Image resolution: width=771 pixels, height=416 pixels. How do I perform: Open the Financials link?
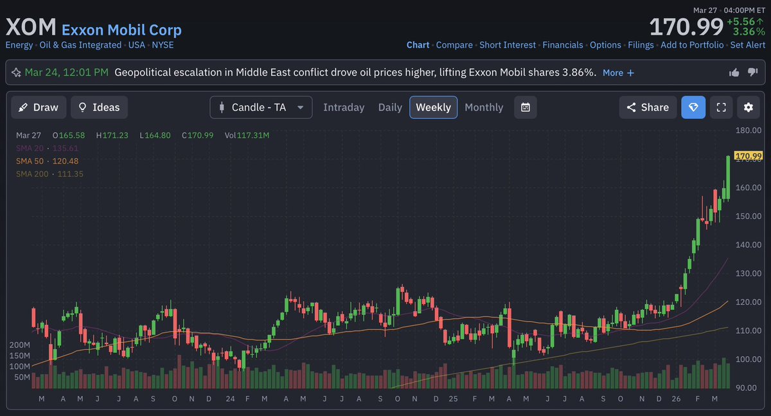563,45
